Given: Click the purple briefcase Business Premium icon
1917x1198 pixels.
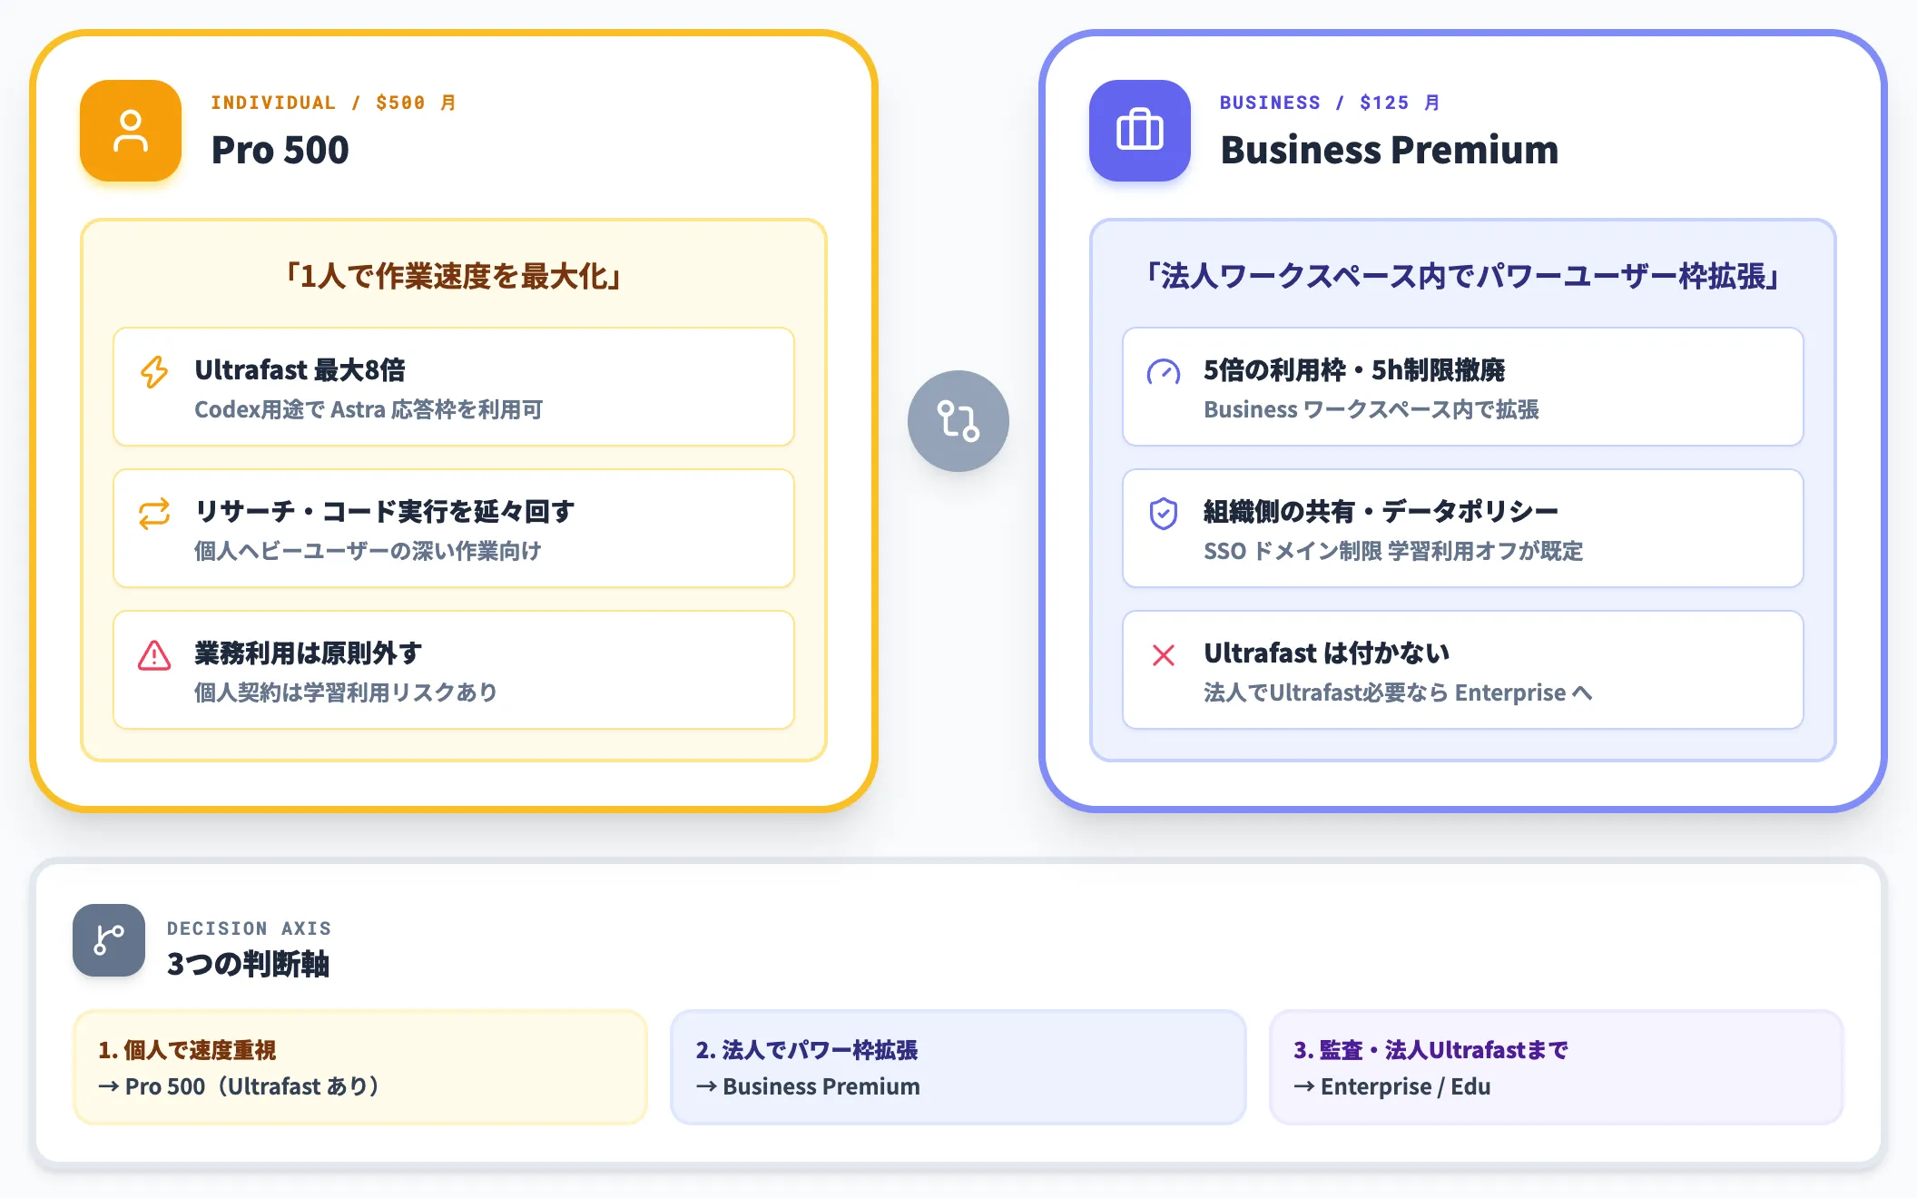Looking at the screenshot, I should (x=1140, y=131).
